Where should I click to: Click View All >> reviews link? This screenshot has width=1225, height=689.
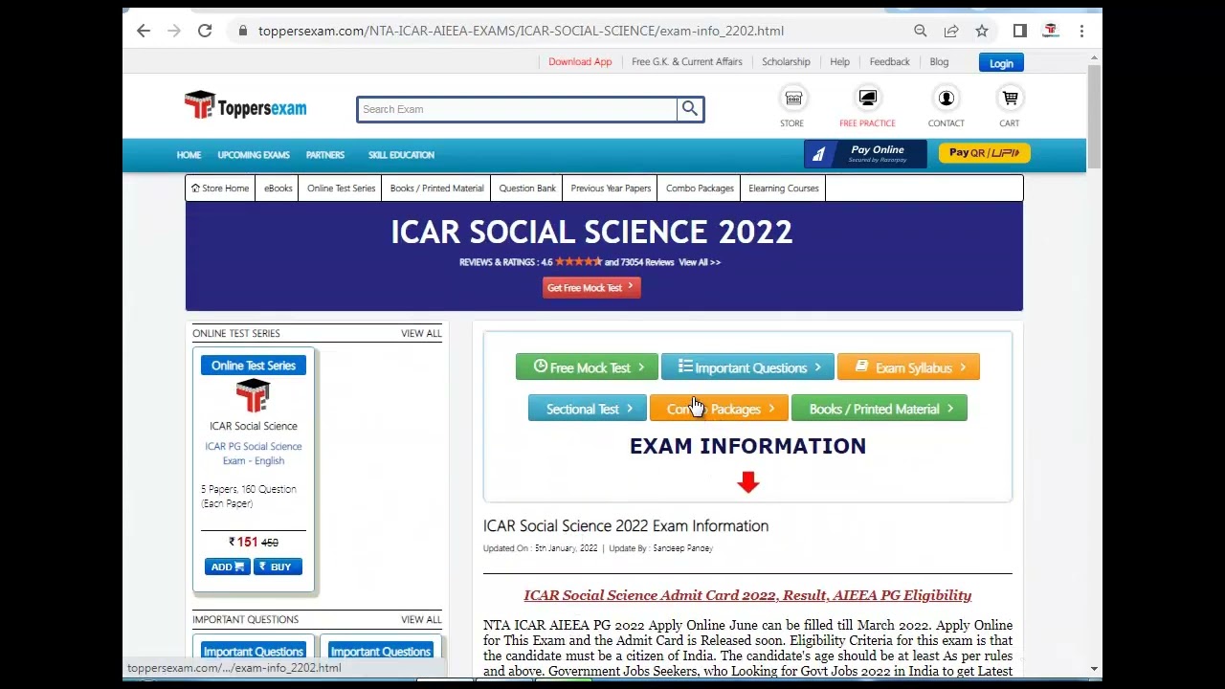click(x=700, y=262)
